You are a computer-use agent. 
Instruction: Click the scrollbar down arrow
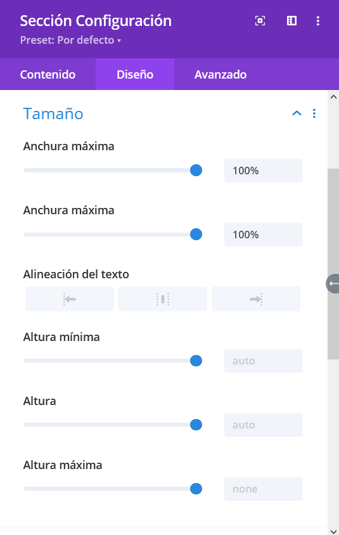333,531
